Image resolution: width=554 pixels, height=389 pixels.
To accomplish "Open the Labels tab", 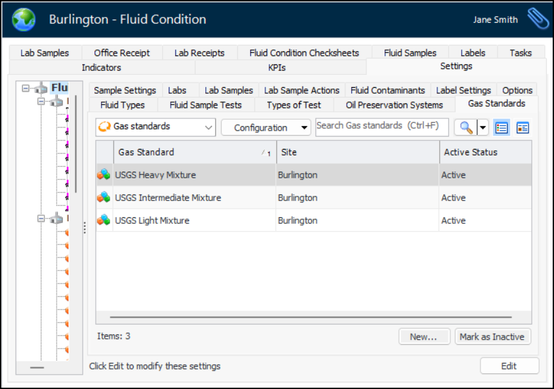I will [473, 53].
